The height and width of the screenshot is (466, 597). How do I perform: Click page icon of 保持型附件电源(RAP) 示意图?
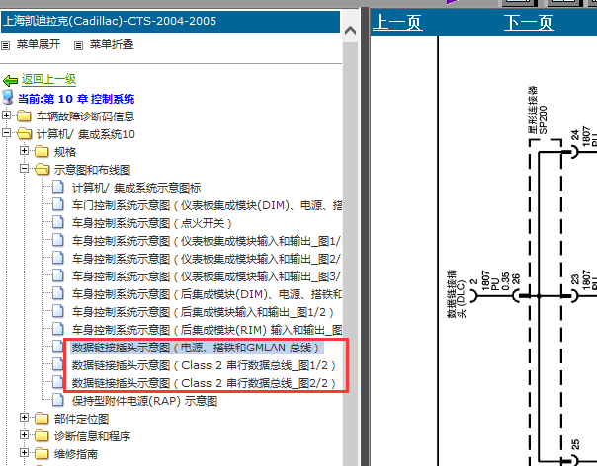58,400
